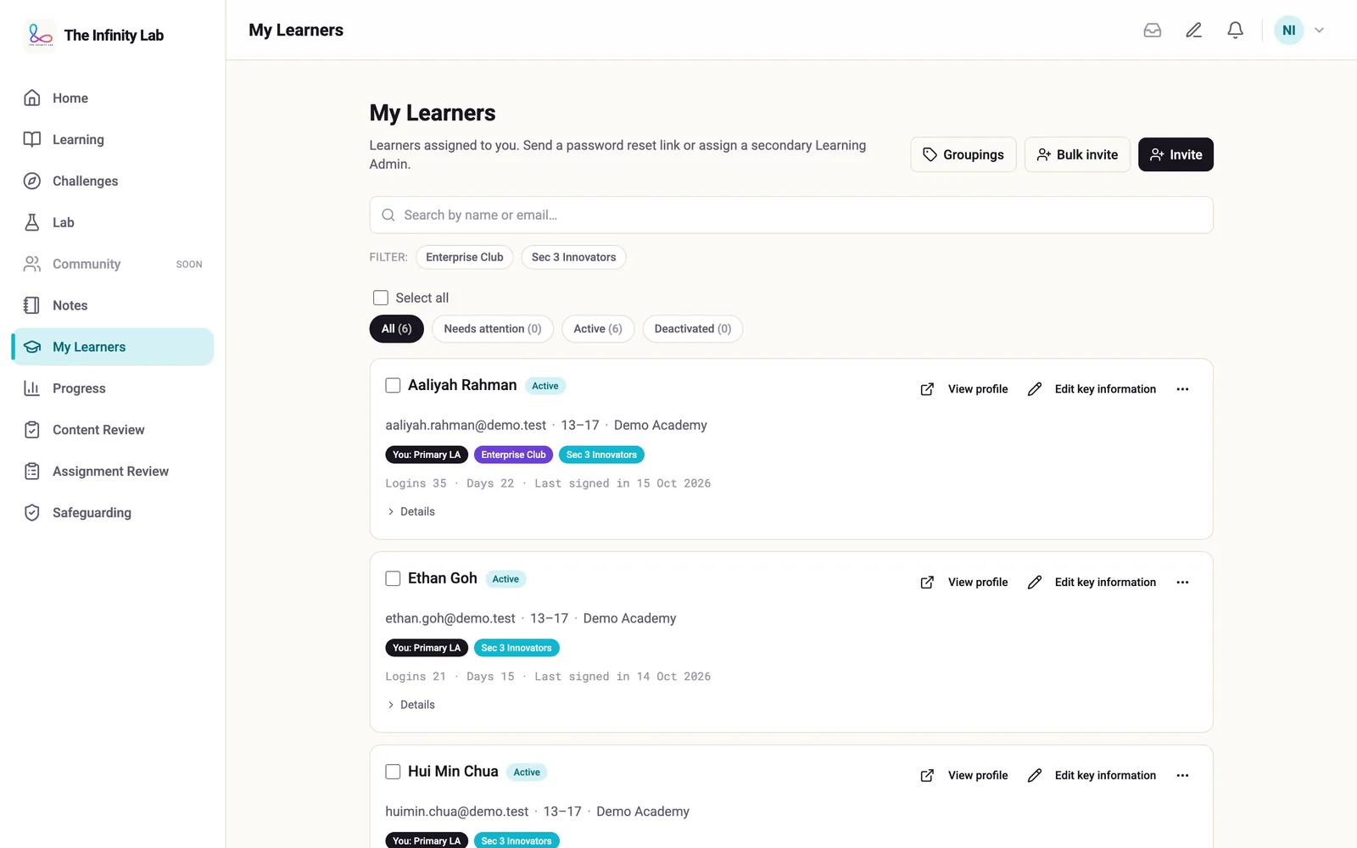Screen dimensions: 1357x848
Task: Click The Infinity Lab logo icon
Action: [x=40, y=35]
